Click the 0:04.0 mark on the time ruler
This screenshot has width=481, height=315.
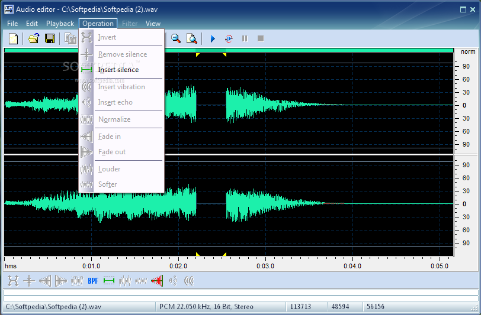coord(352,266)
